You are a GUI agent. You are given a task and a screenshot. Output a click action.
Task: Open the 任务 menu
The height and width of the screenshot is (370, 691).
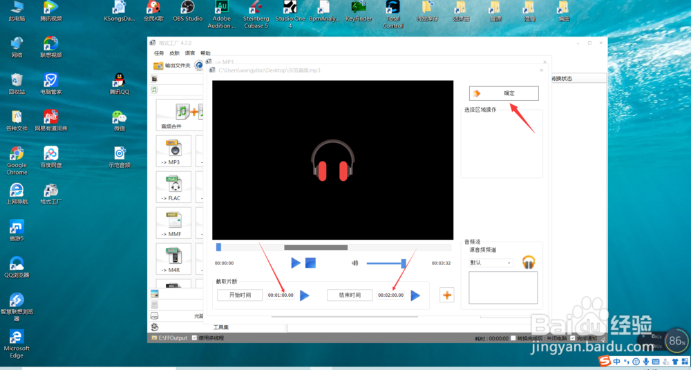point(159,53)
